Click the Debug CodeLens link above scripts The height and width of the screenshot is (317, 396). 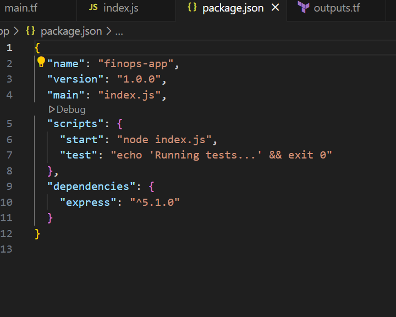tap(71, 110)
